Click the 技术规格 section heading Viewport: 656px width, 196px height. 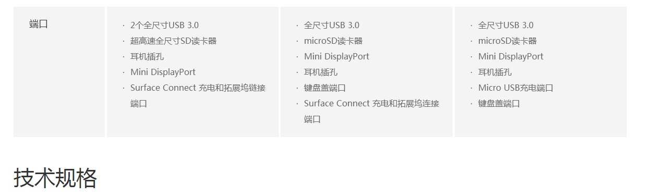55,178
